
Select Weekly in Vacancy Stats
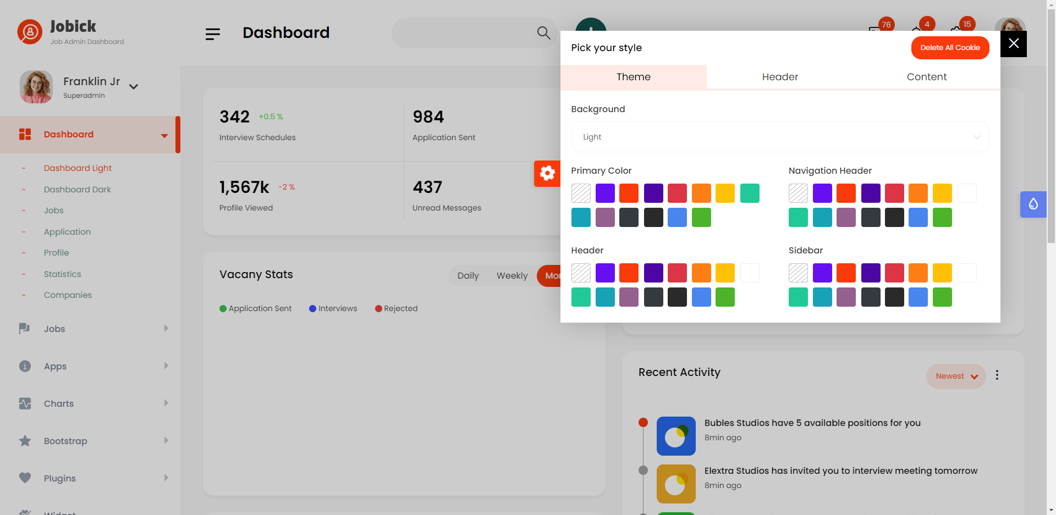pos(512,276)
